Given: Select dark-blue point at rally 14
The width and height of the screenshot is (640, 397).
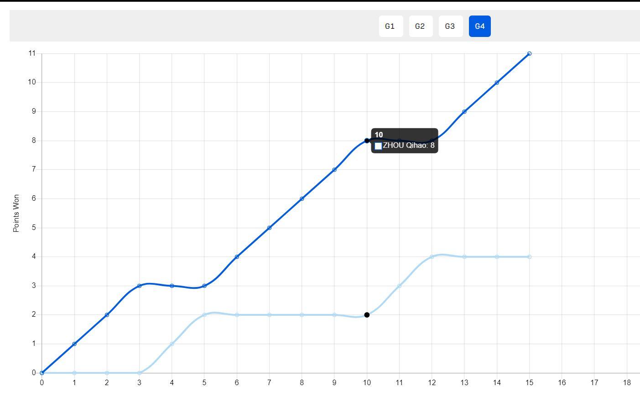Looking at the screenshot, I should click(497, 83).
